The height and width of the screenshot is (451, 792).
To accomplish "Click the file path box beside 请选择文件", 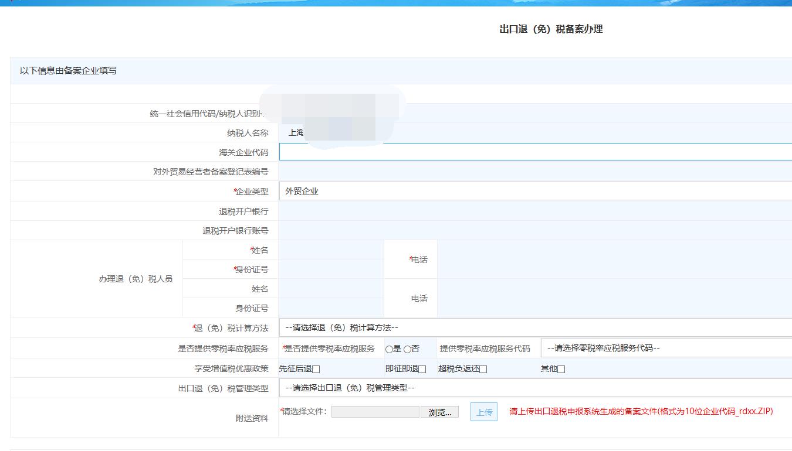I will (x=375, y=412).
